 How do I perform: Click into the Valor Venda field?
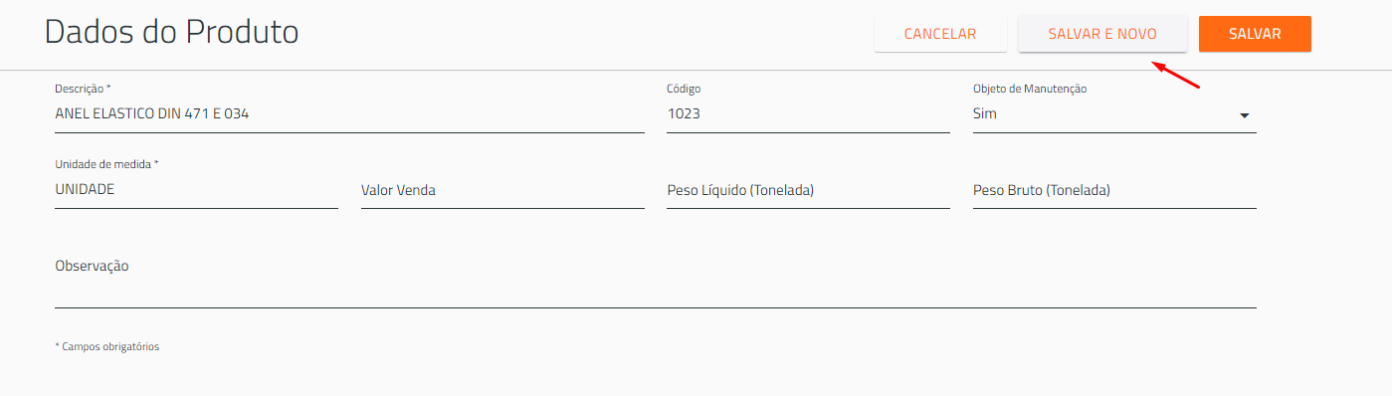502,190
